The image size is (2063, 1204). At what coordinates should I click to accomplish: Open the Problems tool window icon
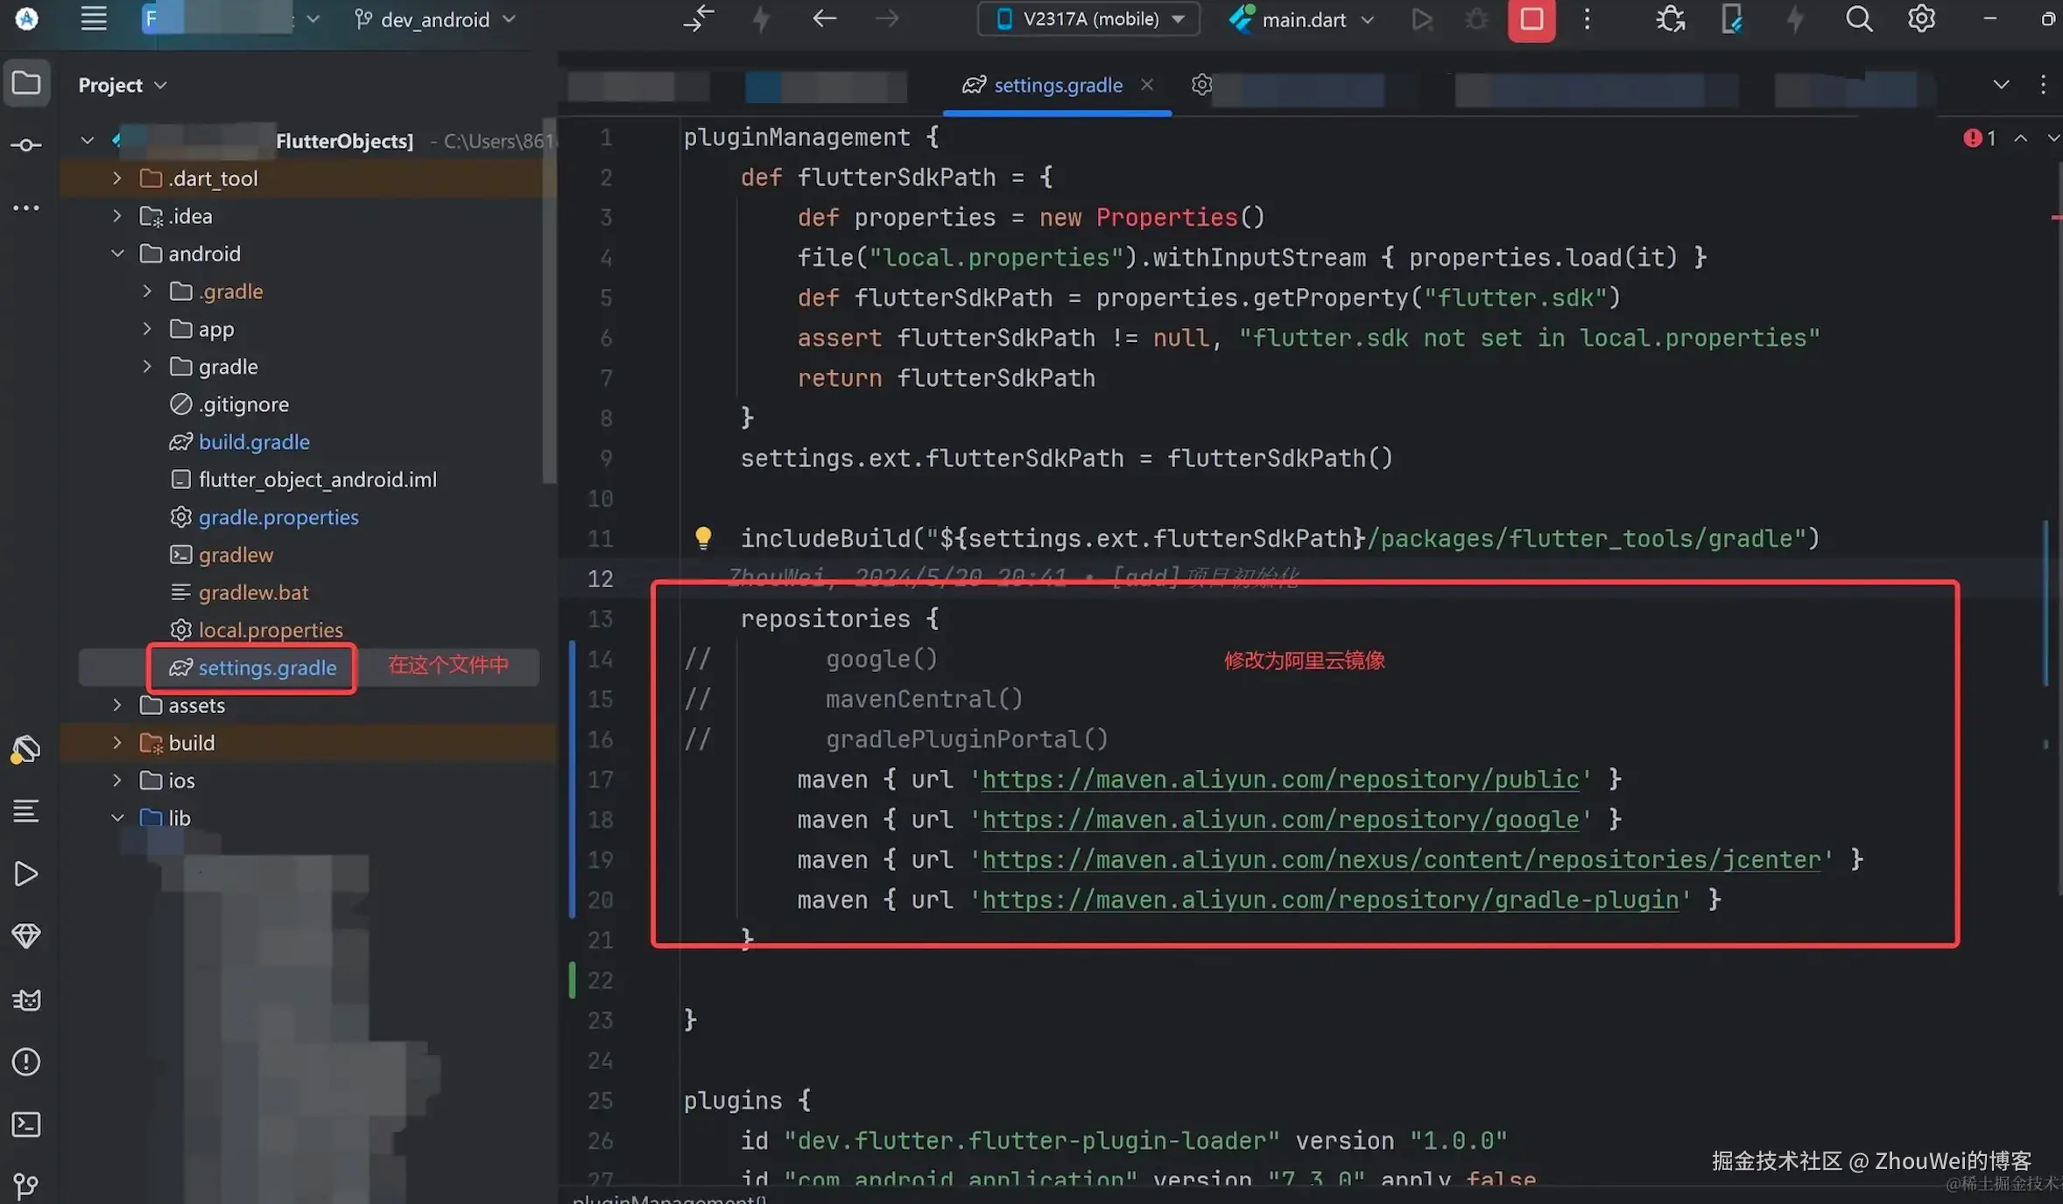click(x=26, y=1061)
